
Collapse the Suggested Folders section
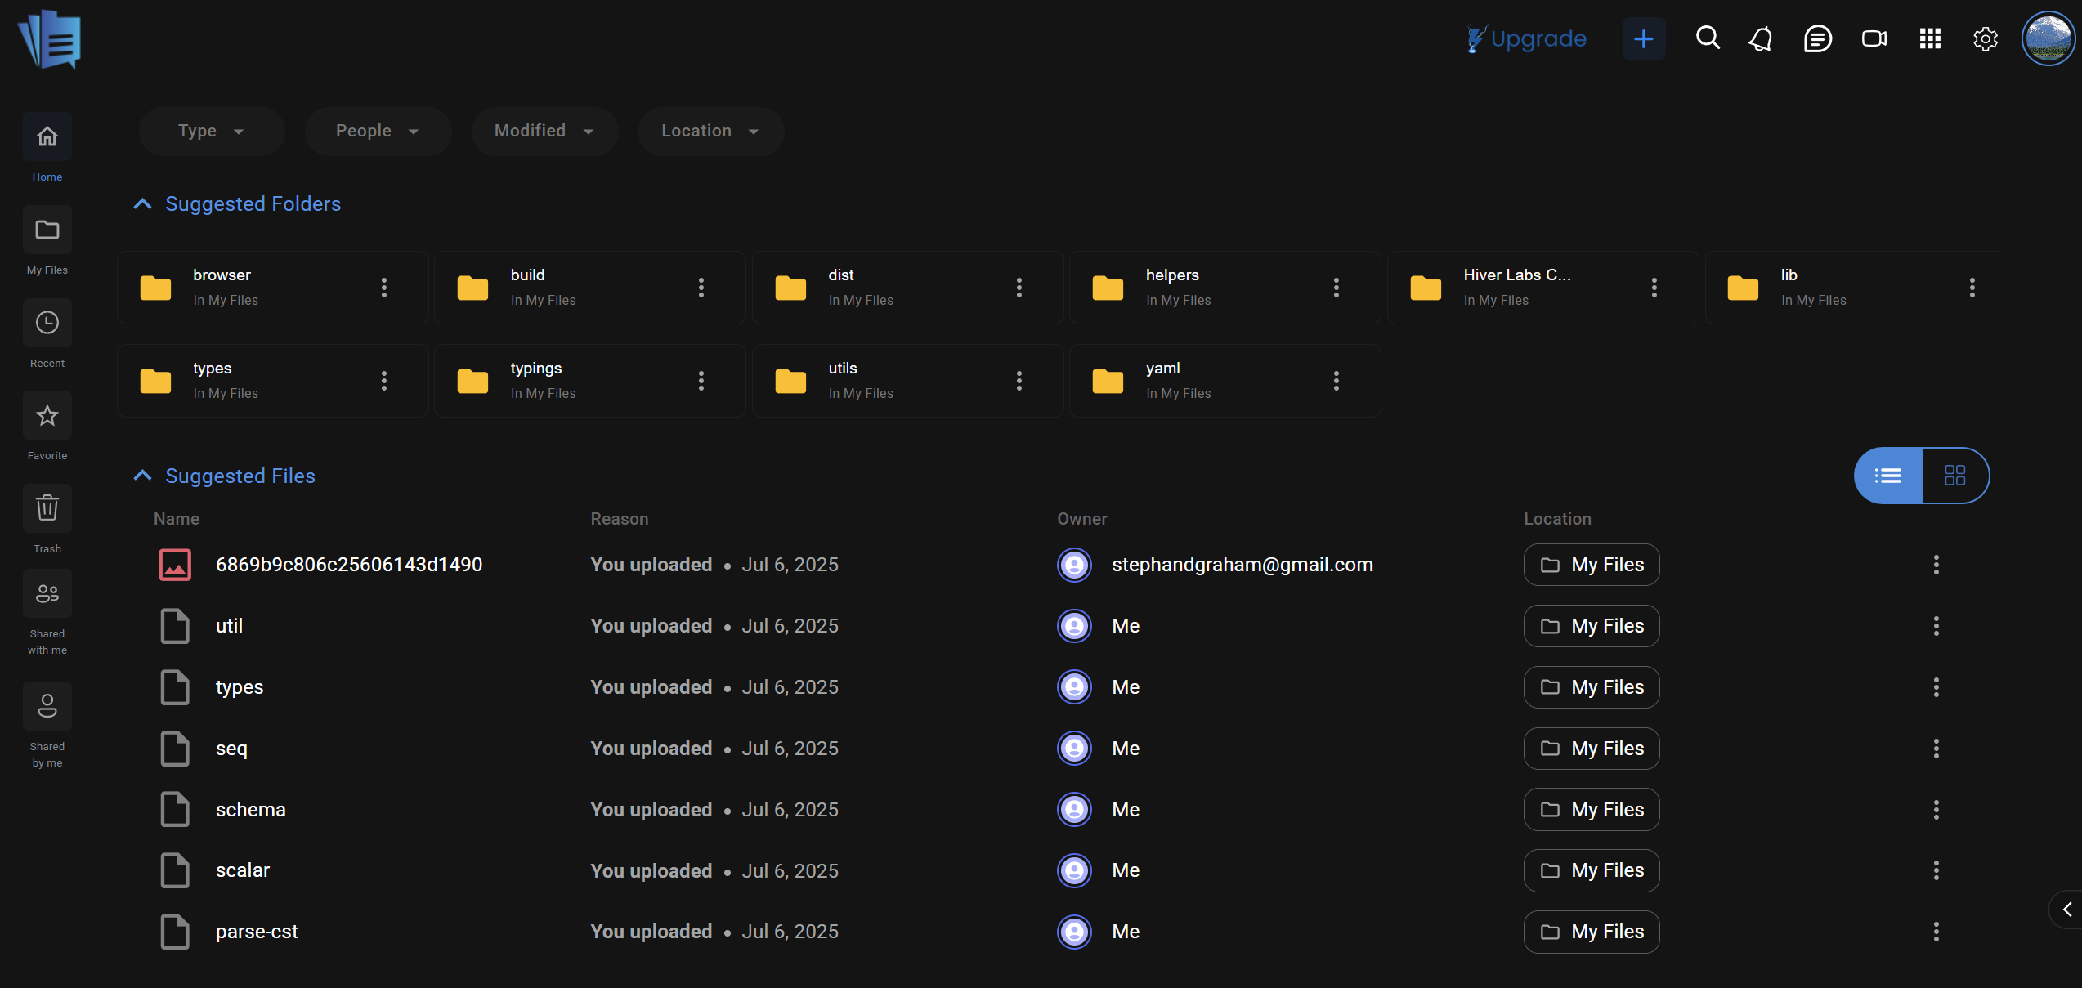pyautogui.click(x=142, y=204)
